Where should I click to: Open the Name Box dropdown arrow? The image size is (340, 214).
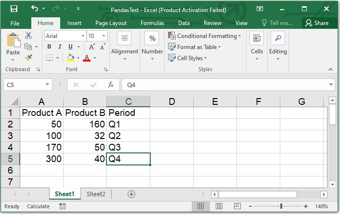[47, 85]
